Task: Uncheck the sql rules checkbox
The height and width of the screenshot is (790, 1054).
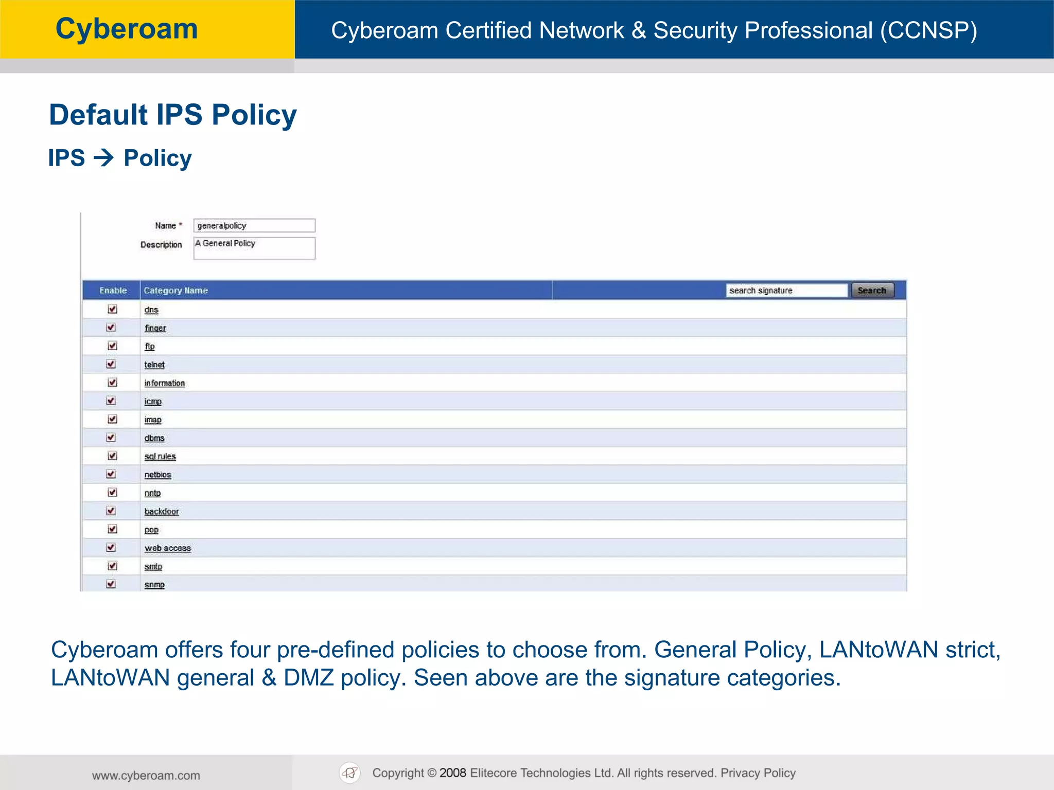Action: click(113, 456)
